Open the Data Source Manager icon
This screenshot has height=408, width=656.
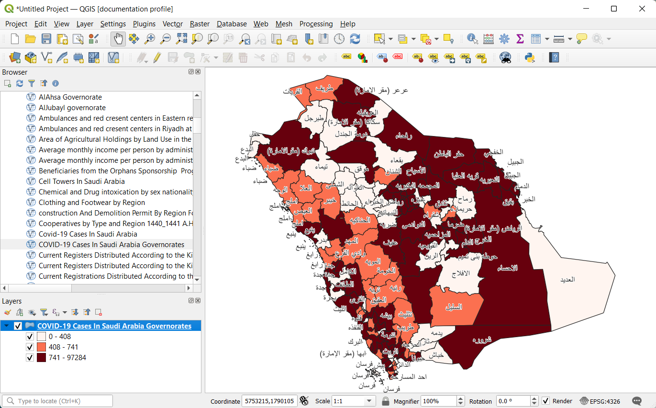(13, 58)
